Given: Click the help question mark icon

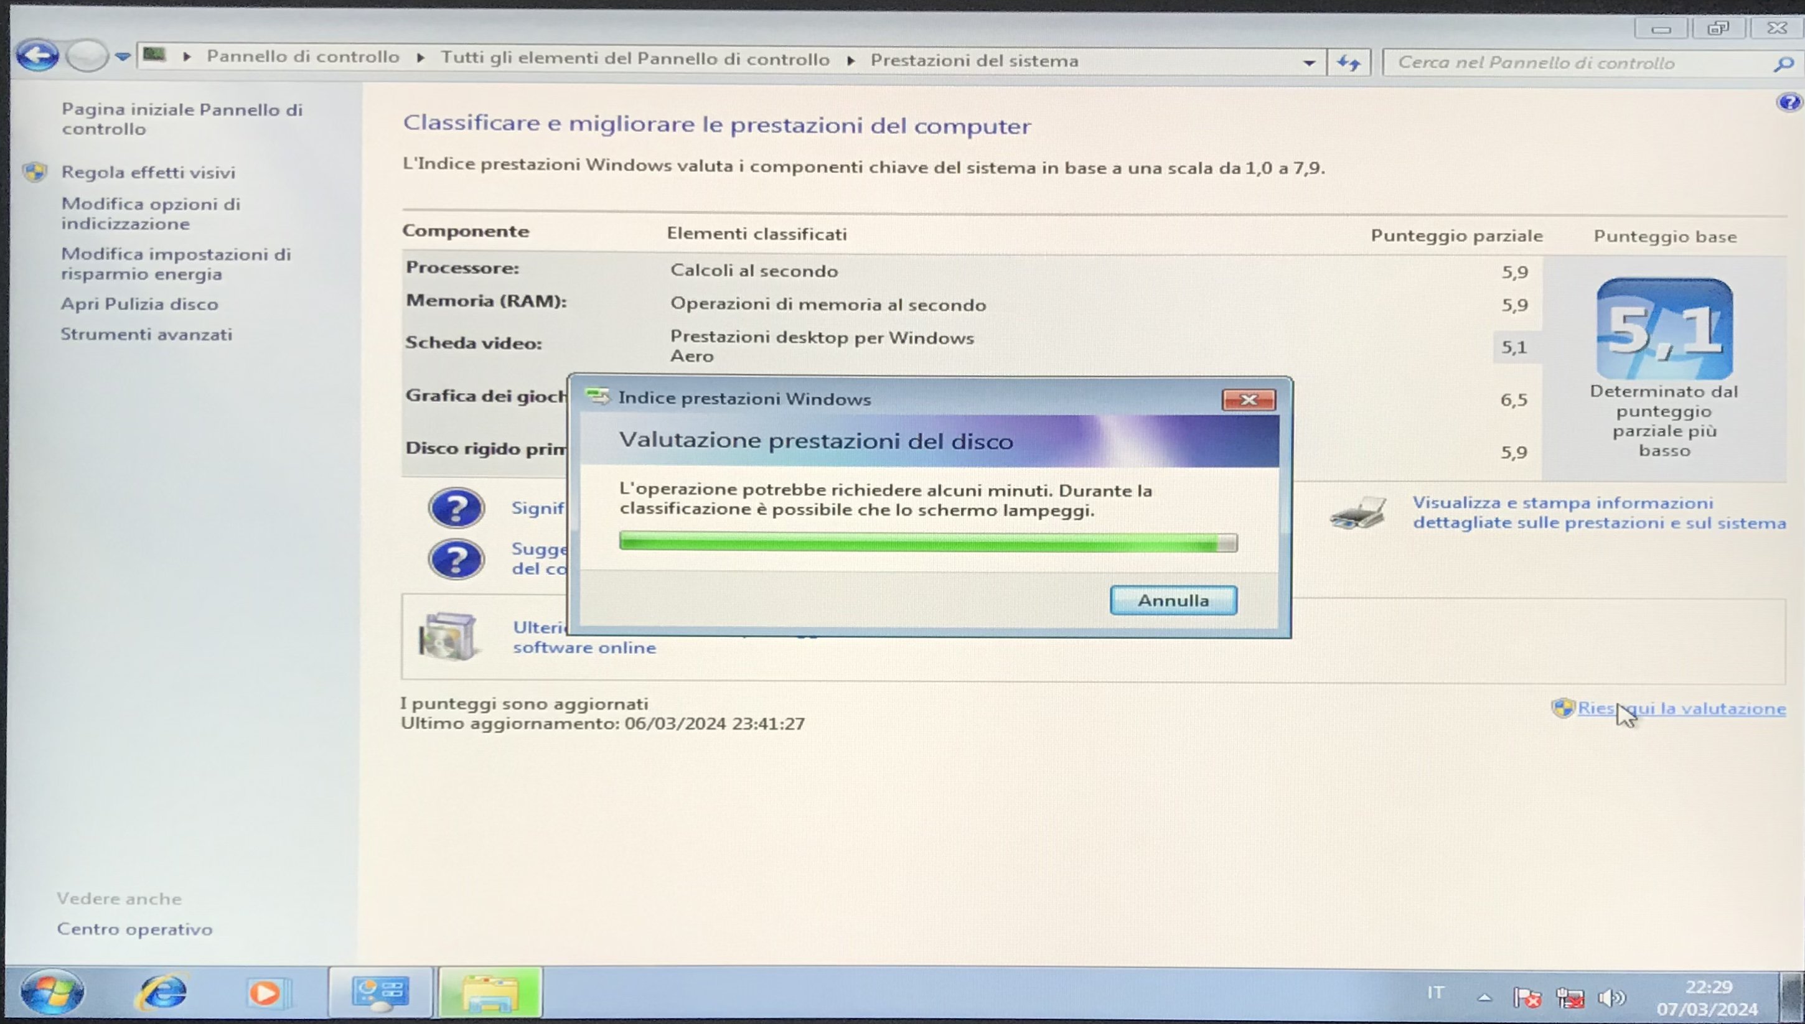Looking at the screenshot, I should point(1788,103).
